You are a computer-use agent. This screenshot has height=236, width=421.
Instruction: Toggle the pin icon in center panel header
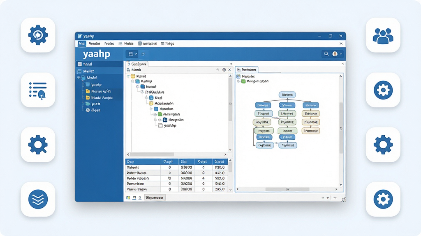tap(218, 70)
